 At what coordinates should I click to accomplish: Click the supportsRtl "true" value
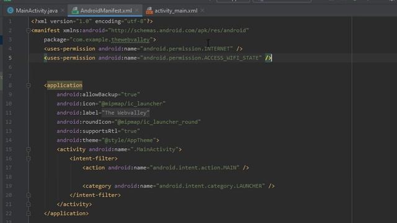(x=130, y=131)
